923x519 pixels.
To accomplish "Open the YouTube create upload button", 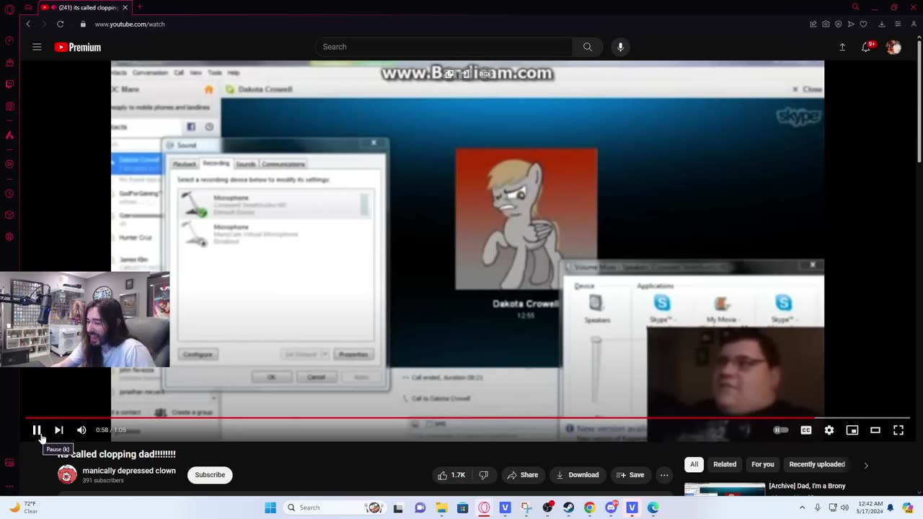I will (842, 47).
